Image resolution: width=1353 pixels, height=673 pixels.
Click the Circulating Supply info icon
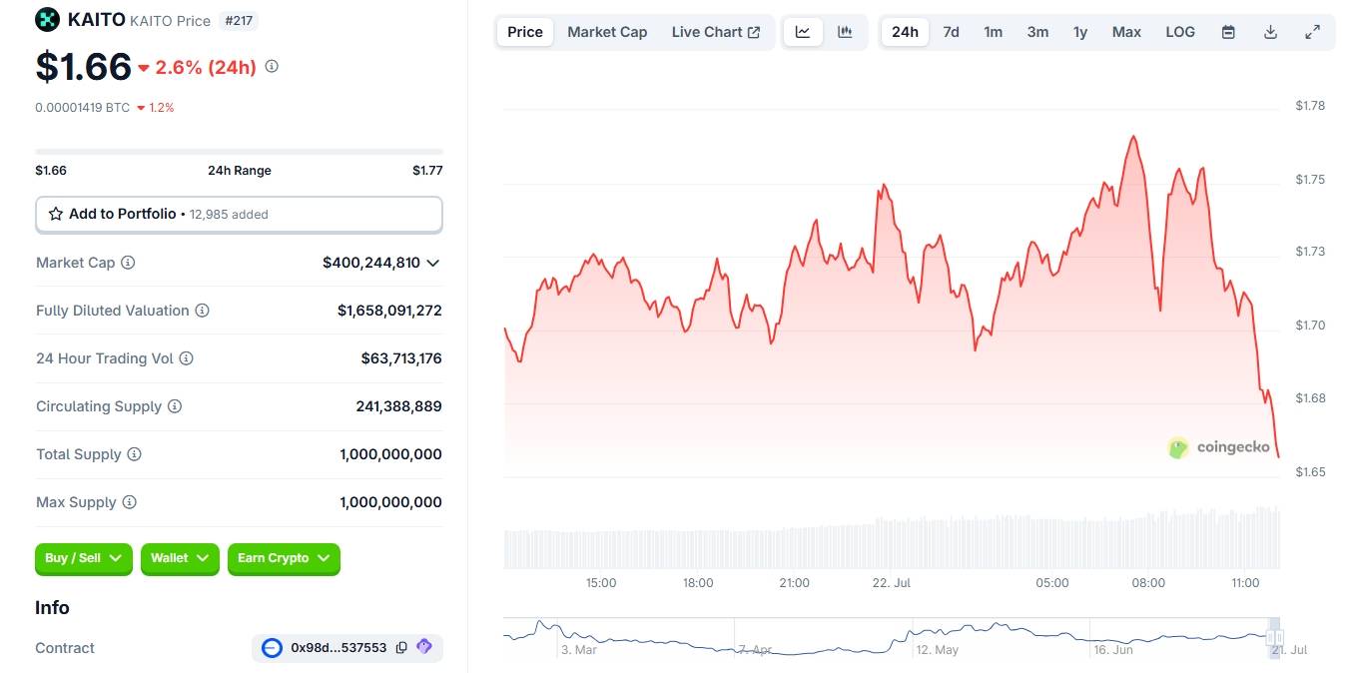pos(175,406)
